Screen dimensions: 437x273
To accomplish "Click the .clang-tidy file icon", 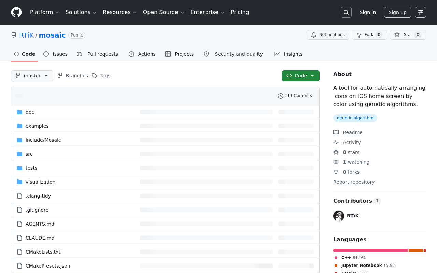I will tap(19, 196).
